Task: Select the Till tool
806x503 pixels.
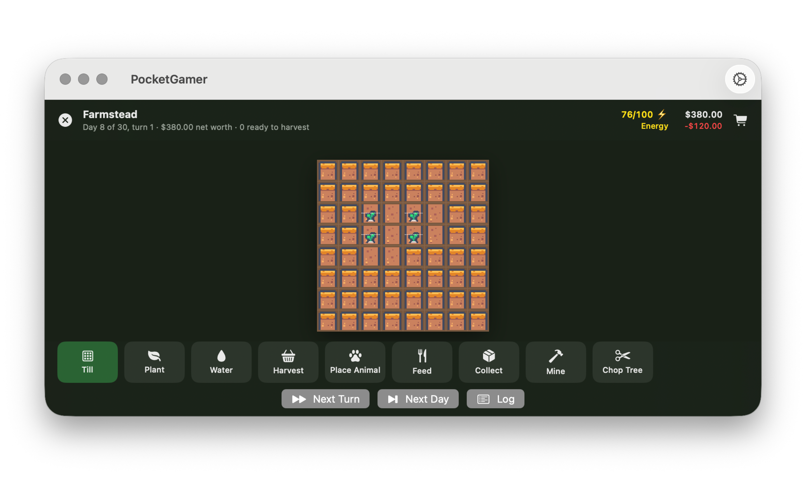Action: tap(87, 362)
